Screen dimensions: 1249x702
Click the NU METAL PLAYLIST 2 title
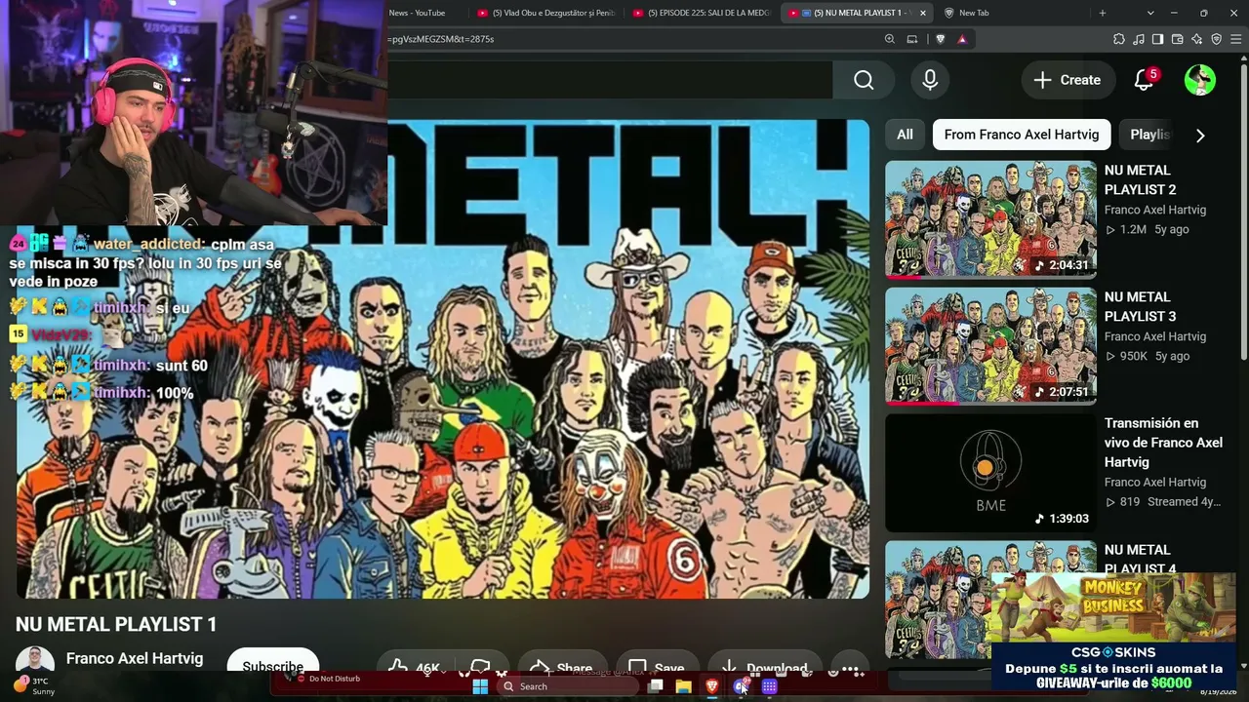1140,179
